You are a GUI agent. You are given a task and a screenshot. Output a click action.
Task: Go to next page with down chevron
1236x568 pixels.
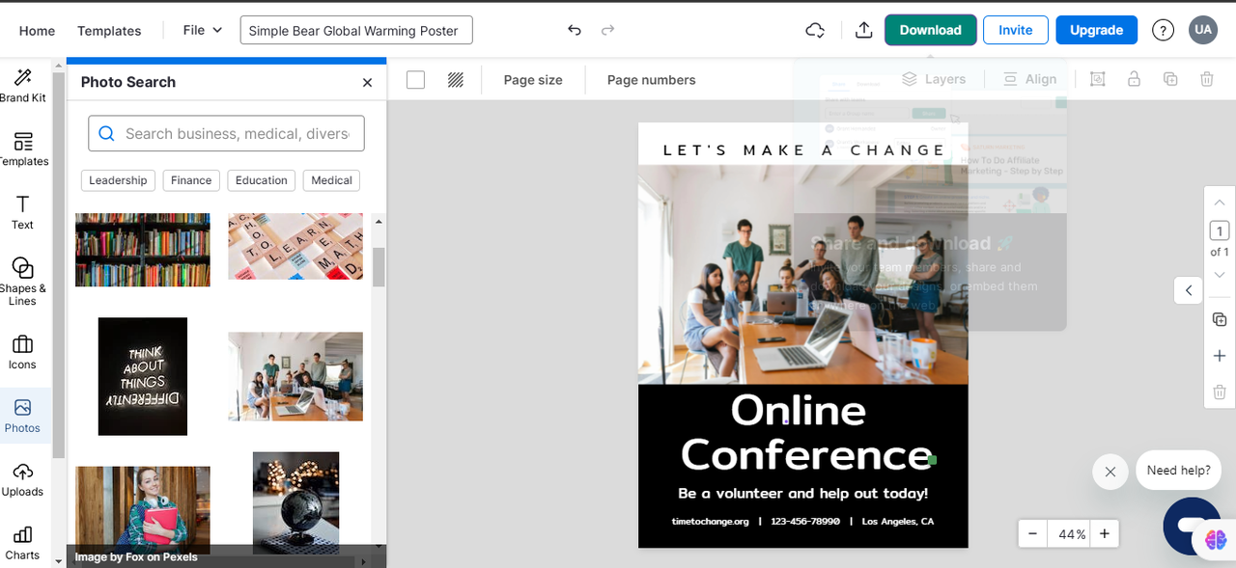[x=1220, y=275]
